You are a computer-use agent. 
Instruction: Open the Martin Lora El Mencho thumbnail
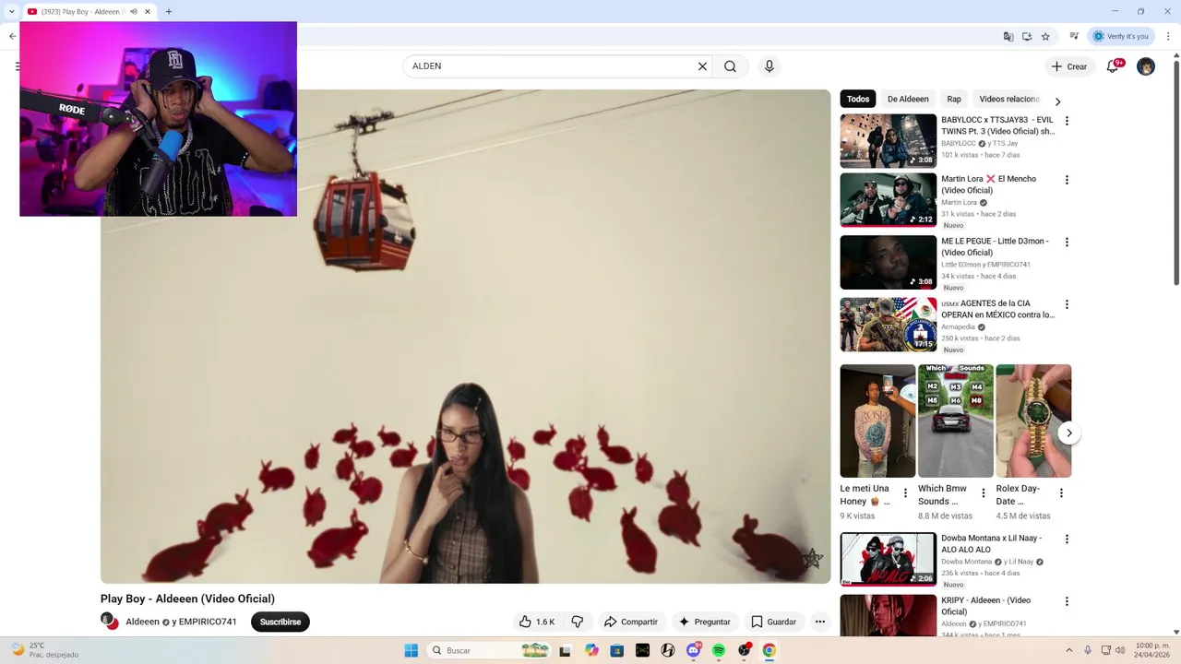(x=888, y=200)
